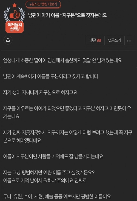Click the share upload icon
This screenshot has width=137, height=201.
pos(8,40)
